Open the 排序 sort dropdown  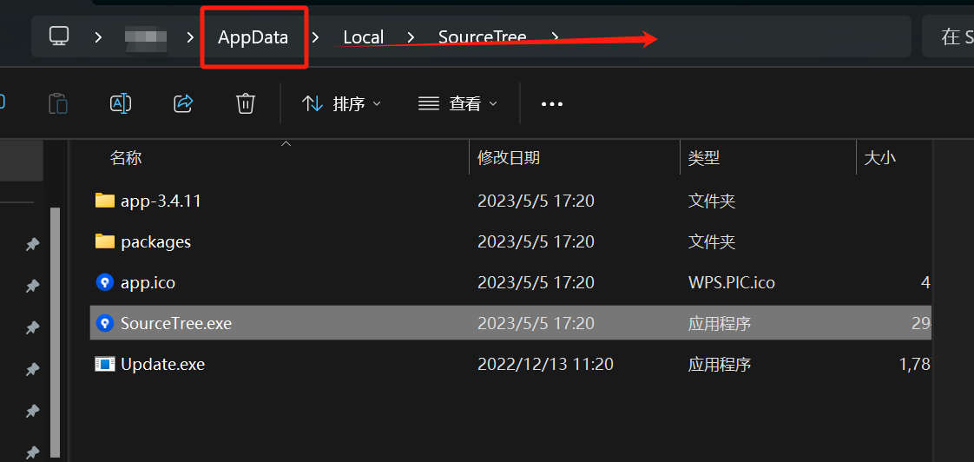click(342, 103)
